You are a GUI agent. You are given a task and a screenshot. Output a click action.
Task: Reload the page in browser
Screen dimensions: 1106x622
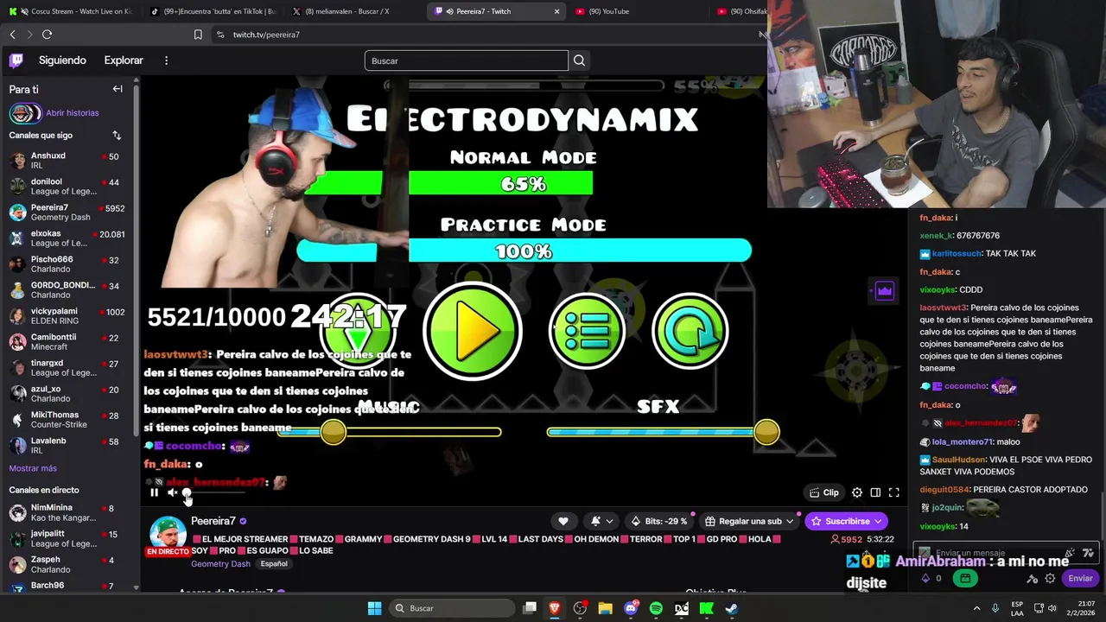pos(48,35)
